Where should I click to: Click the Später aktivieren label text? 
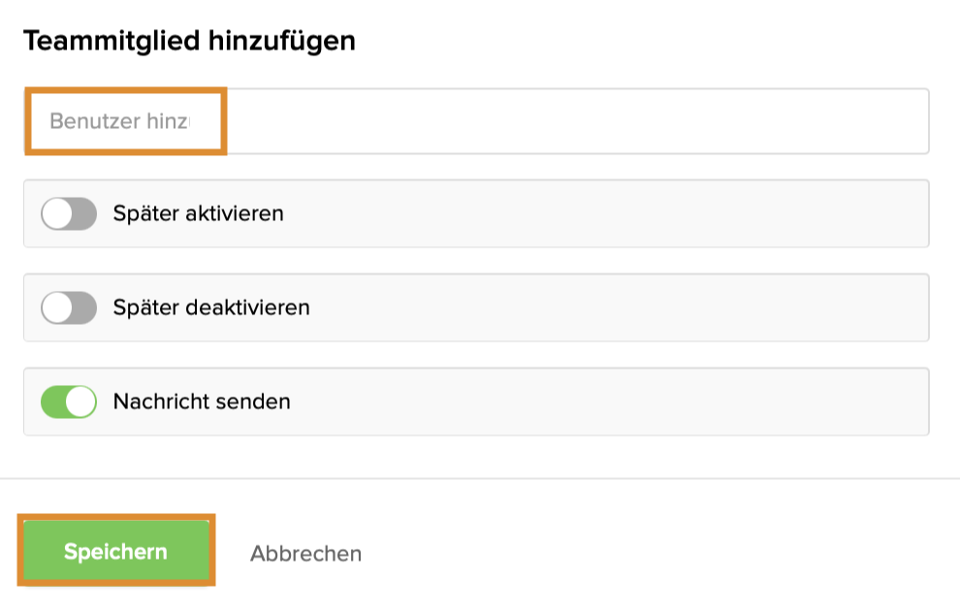pos(198,213)
